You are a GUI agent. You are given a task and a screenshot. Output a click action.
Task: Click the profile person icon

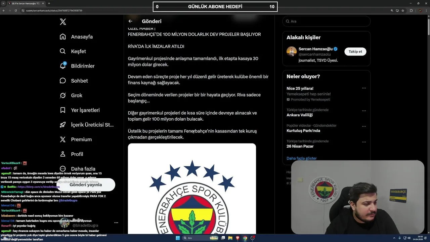(x=63, y=154)
